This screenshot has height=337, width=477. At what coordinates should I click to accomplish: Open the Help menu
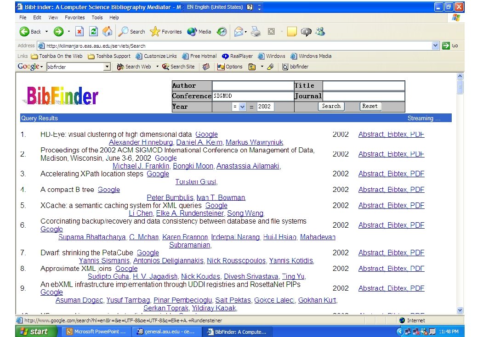pyautogui.click(x=114, y=17)
